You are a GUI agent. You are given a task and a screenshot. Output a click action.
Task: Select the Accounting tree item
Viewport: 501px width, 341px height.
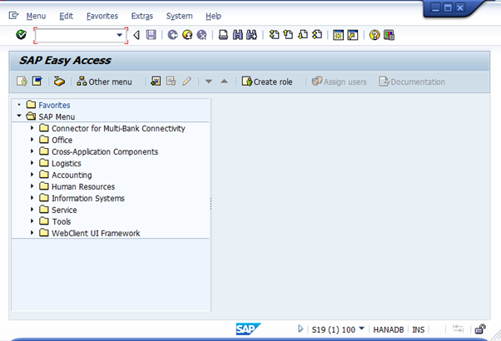coord(72,175)
